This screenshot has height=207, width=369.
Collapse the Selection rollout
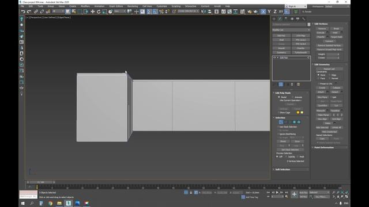coord(280,118)
